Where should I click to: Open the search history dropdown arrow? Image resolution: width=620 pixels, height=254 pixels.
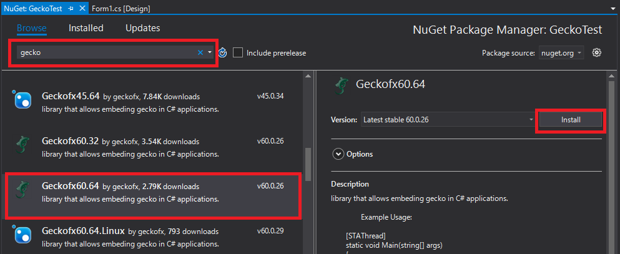(x=210, y=52)
